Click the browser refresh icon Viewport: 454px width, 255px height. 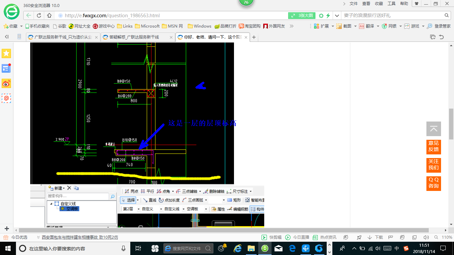tap(39, 15)
